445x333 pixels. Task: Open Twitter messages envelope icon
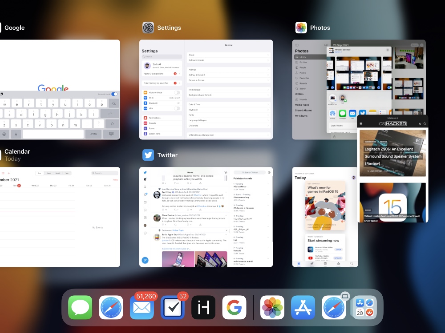(x=145, y=202)
